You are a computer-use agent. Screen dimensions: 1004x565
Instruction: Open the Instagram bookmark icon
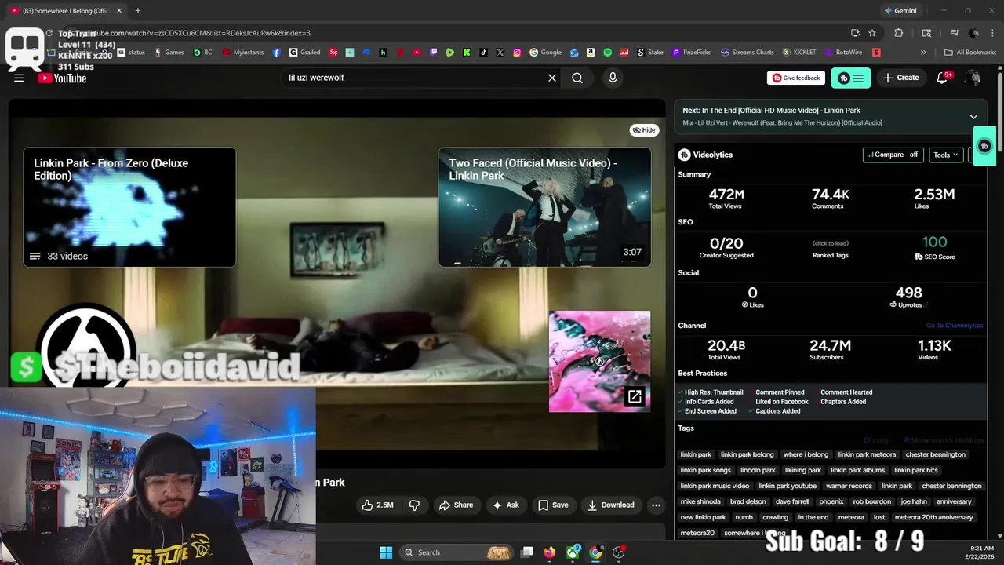517,53
